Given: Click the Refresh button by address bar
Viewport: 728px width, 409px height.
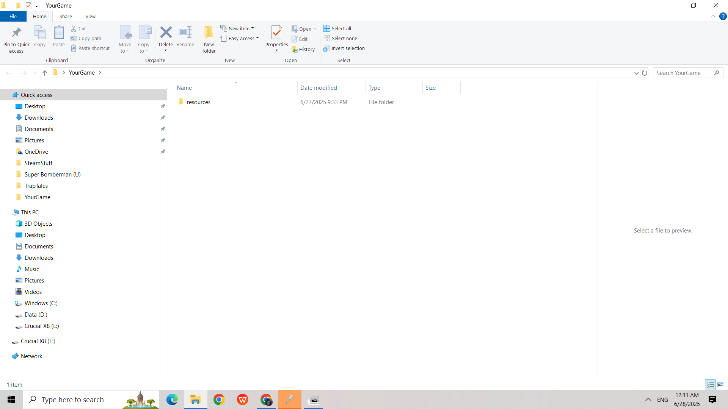Looking at the screenshot, I should [645, 73].
